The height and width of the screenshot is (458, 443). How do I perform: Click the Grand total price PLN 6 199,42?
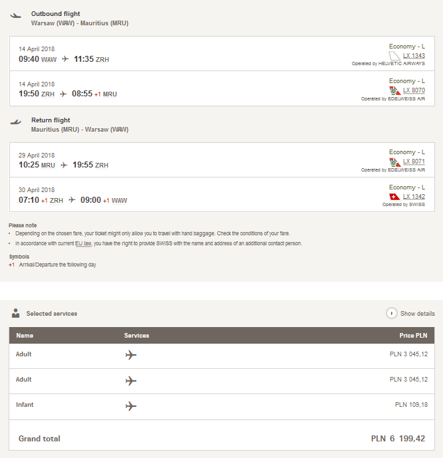pos(398,439)
